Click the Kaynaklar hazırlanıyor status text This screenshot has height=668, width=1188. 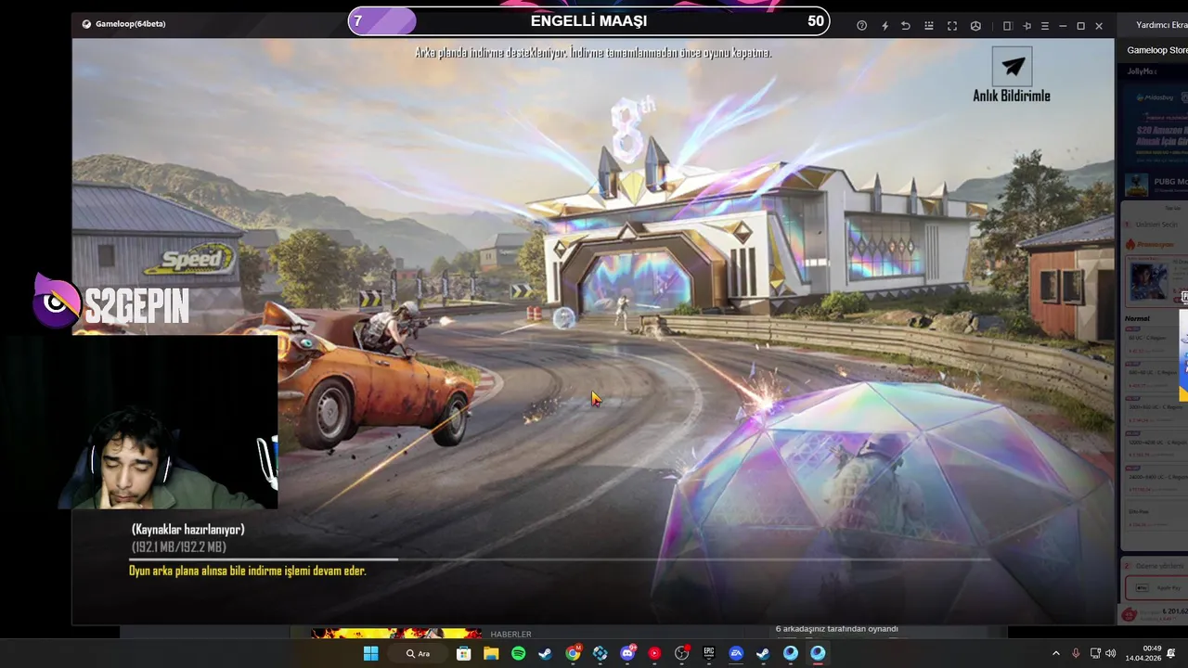(x=188, y=530)
